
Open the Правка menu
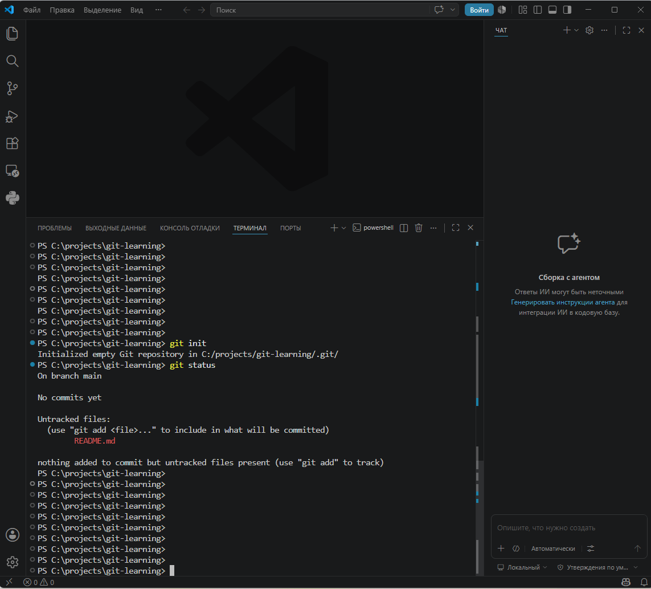click(62, 10)
